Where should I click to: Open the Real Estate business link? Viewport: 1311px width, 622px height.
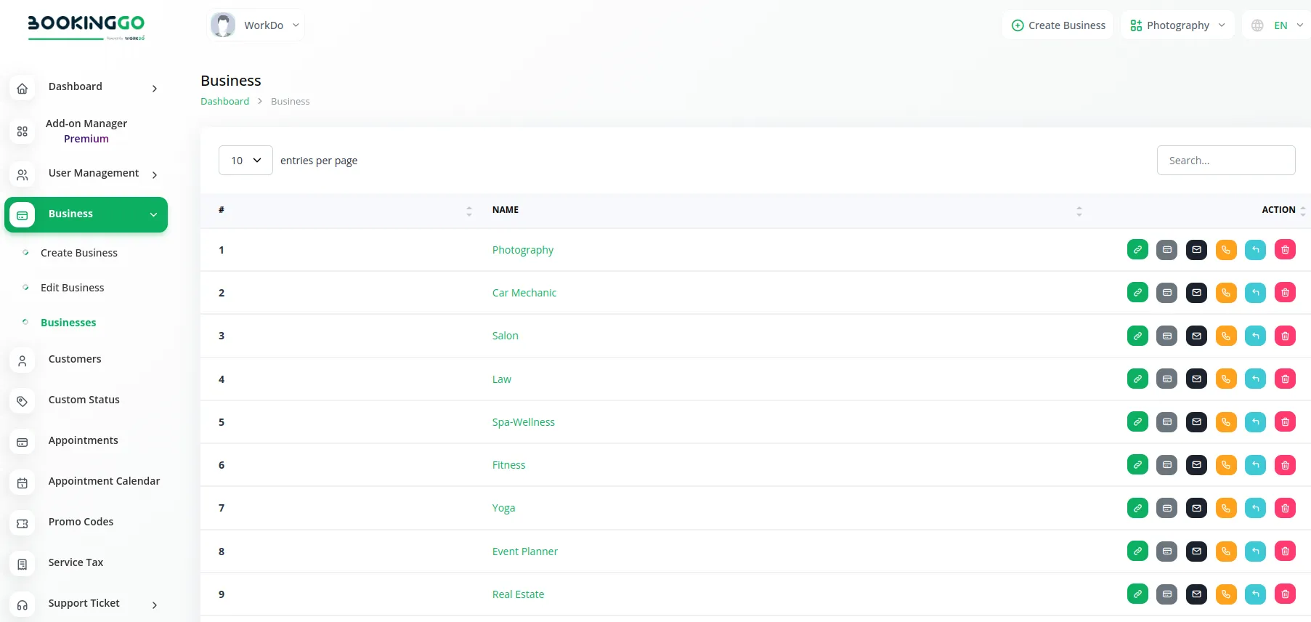pos(519,594)
